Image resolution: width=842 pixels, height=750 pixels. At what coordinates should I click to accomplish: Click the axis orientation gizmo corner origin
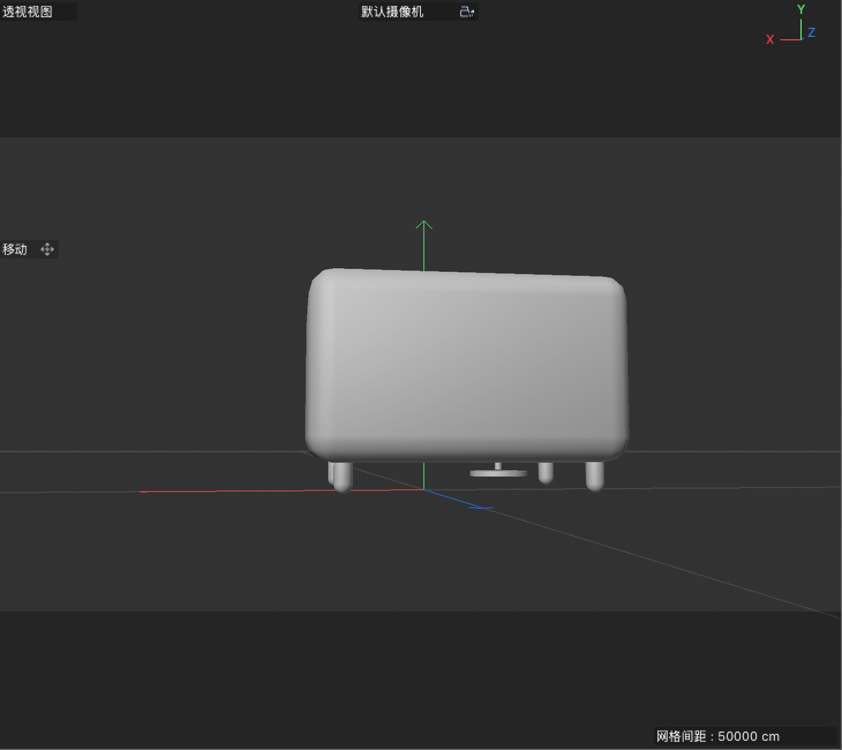[x=800, y=39]
